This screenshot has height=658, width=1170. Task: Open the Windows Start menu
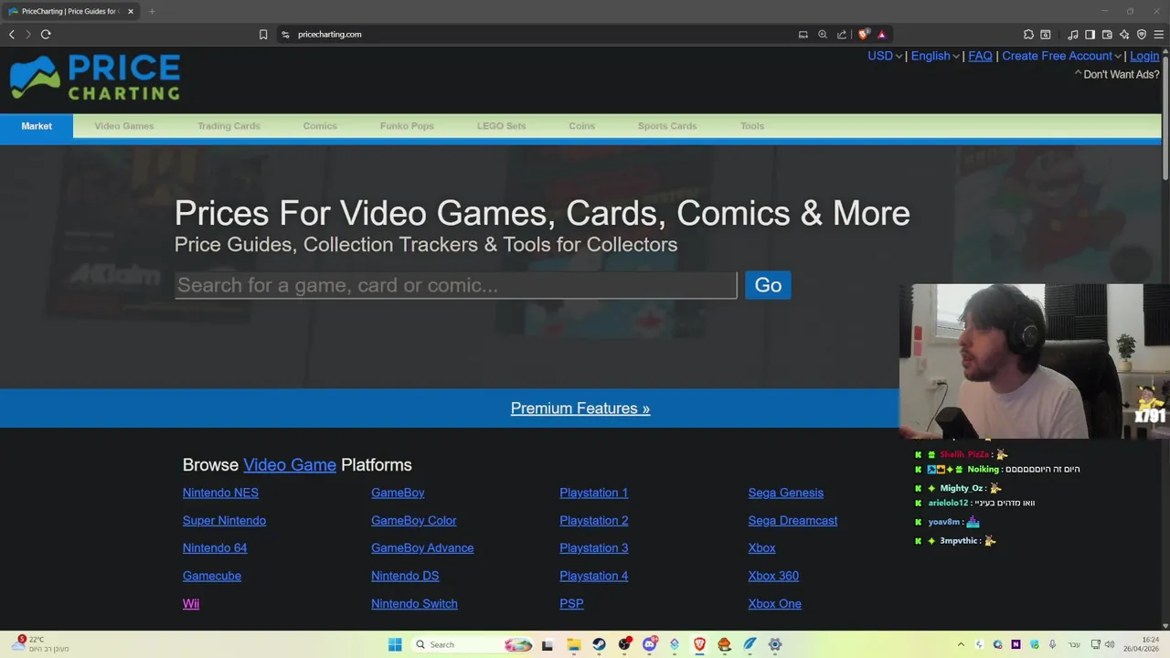tap(395, 644)
